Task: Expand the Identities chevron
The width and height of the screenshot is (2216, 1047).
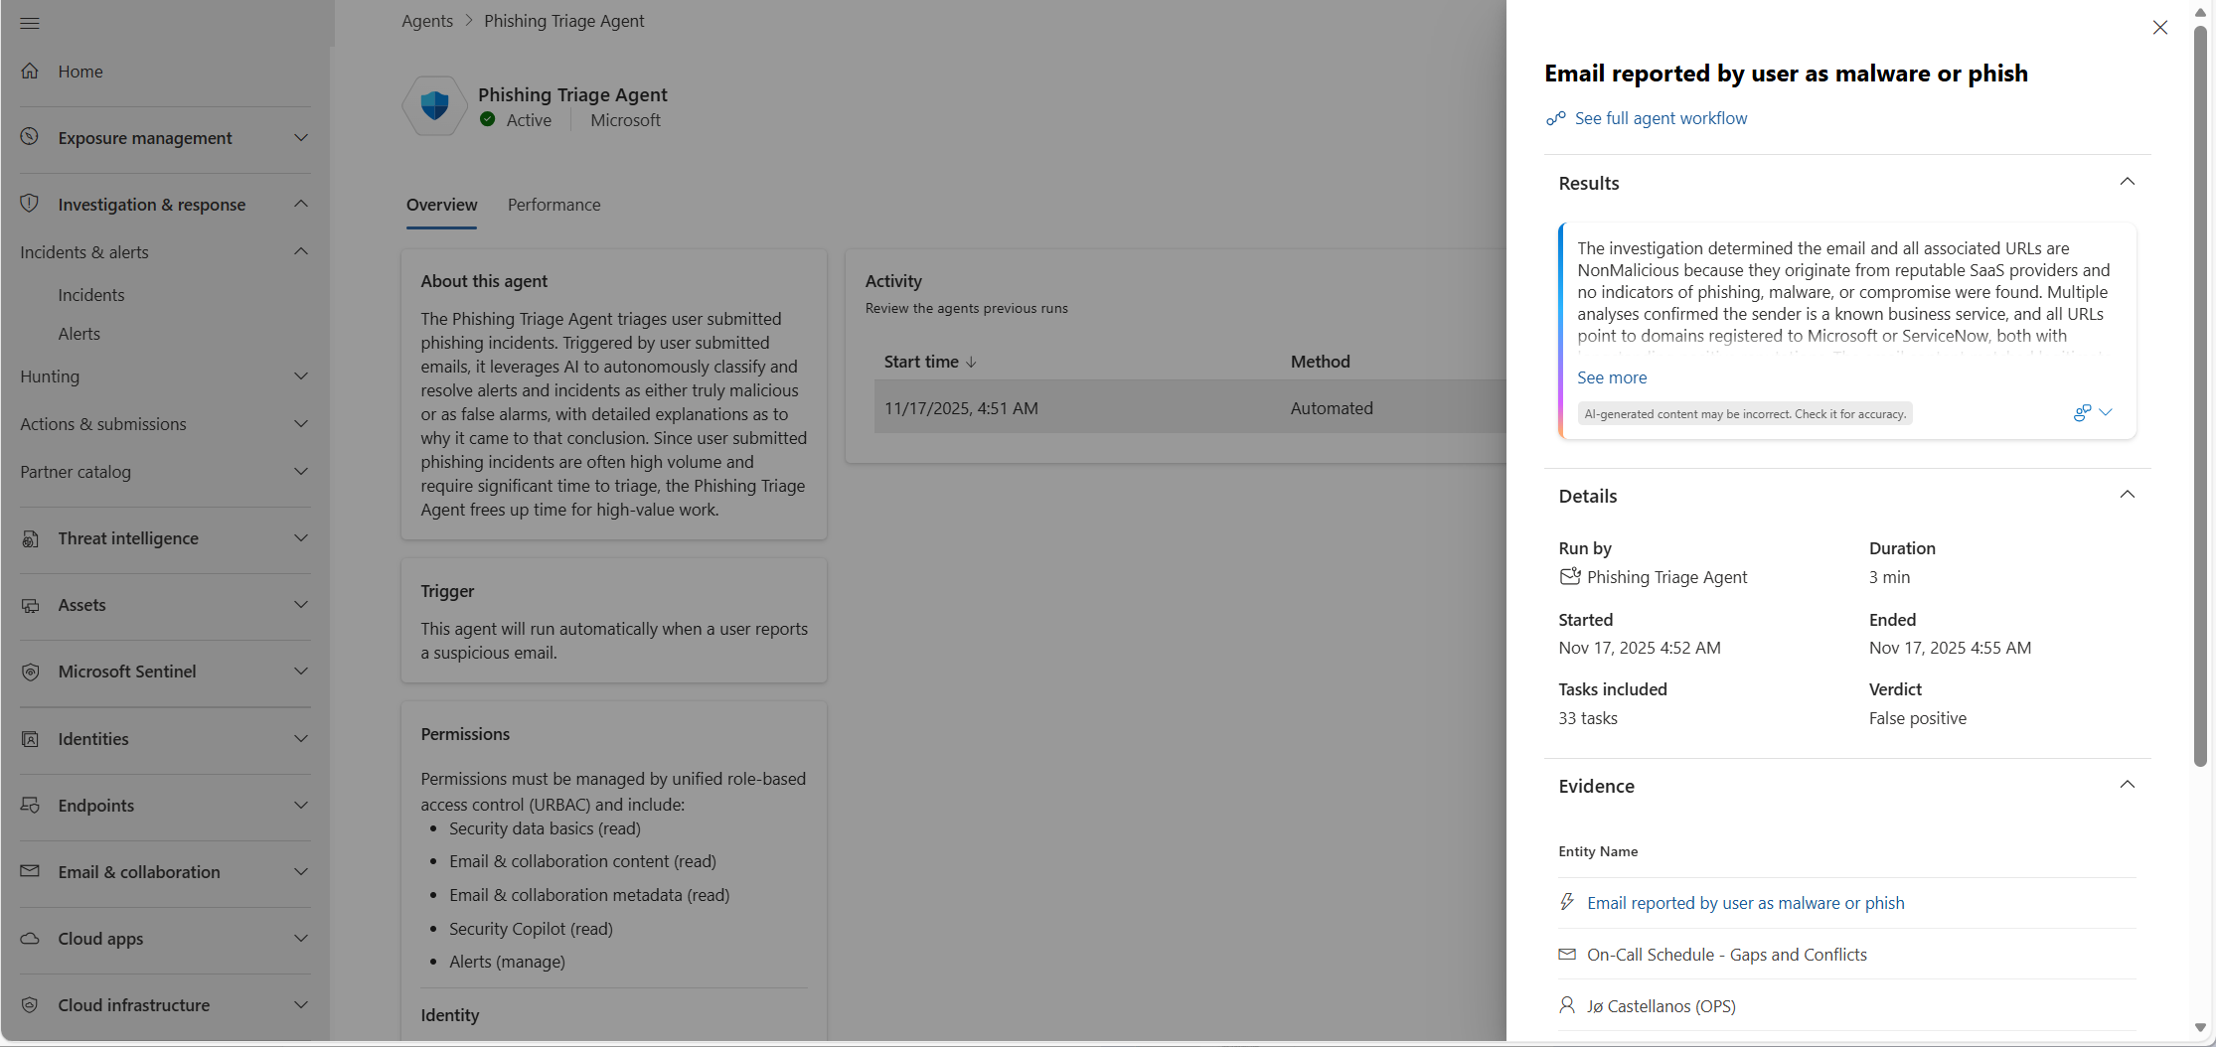Action: pos(301,738)
